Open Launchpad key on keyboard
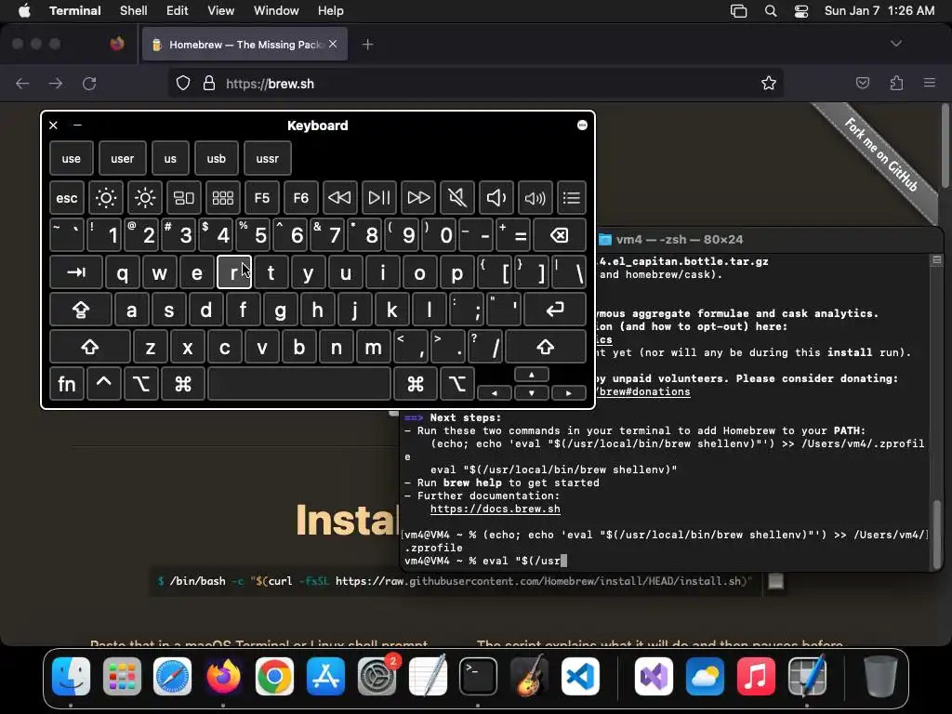This screenshot has width=952, height=714. pyautogui.click(x=223, y=198)
